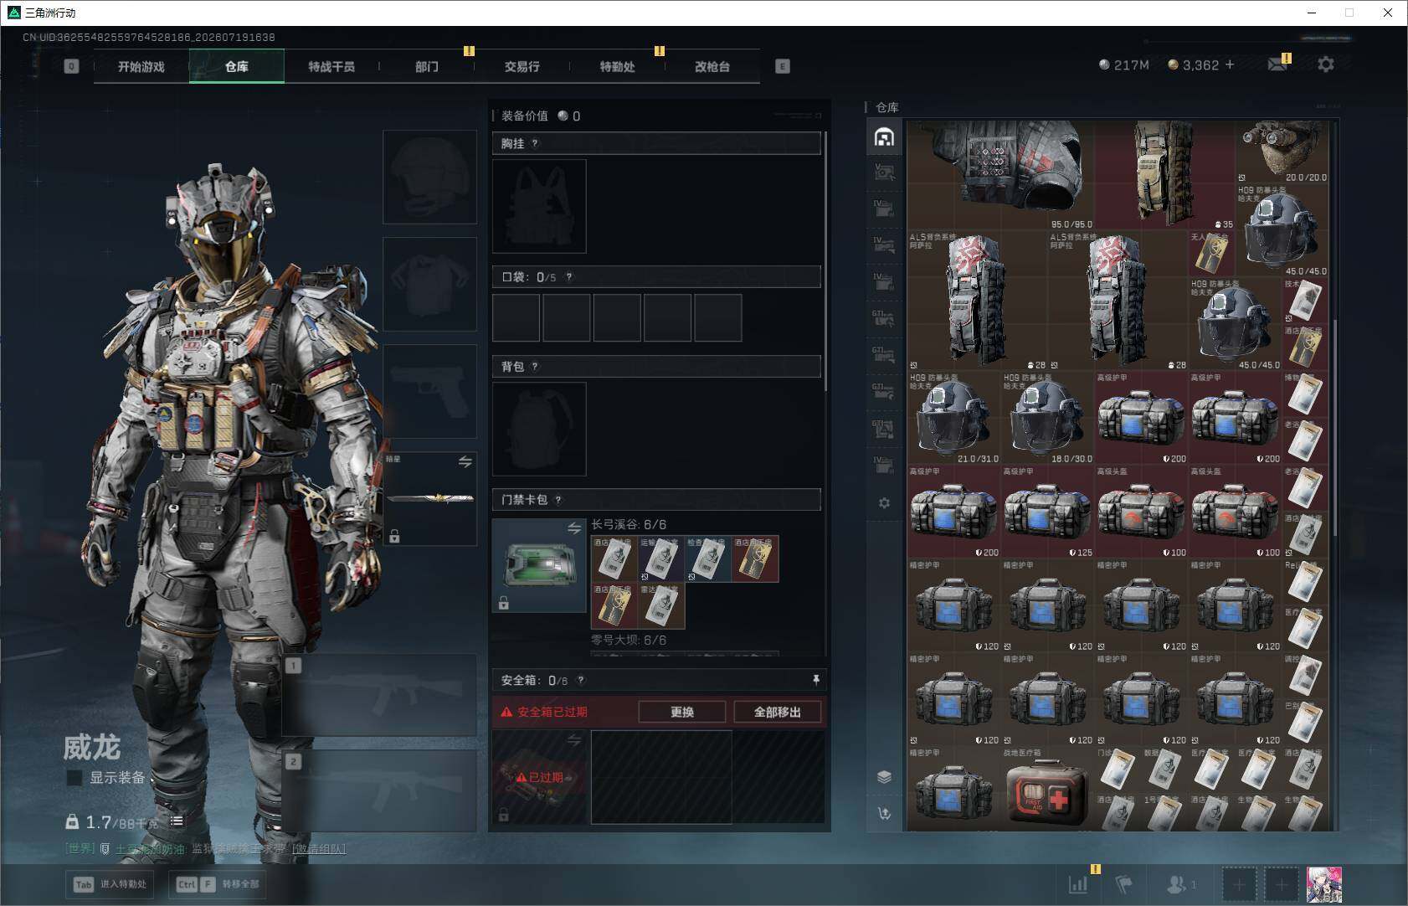
Task: Select the 雷达 keycard in 长弓溪谷 pack
Action: 661,605
